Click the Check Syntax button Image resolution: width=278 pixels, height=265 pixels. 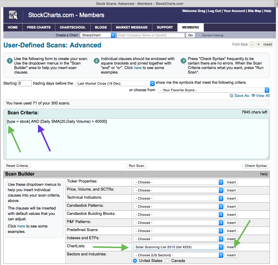click(256, 166)
